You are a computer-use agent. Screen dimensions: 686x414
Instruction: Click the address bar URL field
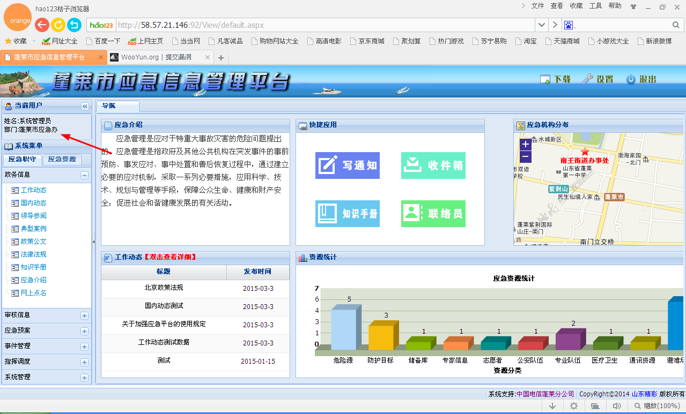324,25
